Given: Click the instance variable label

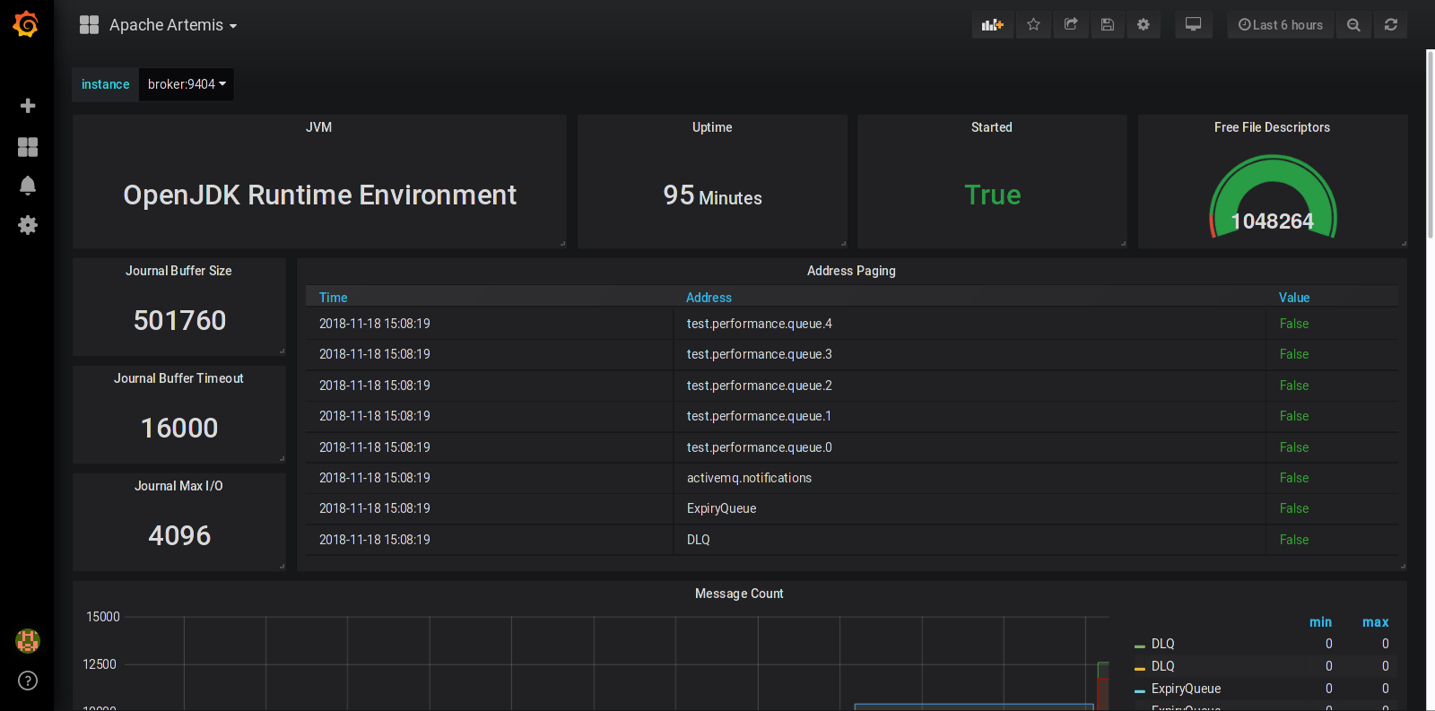Looking at the screenshot, I should (x=106, y=84).
